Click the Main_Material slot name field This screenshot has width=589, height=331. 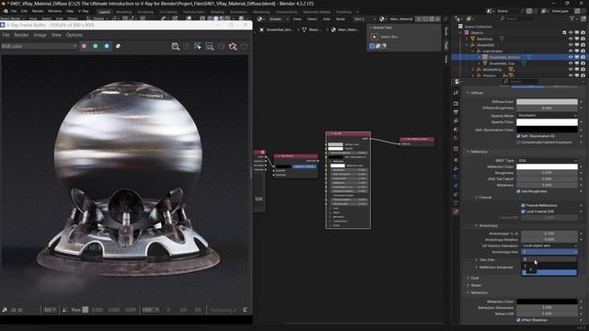[x=401, y=18]
